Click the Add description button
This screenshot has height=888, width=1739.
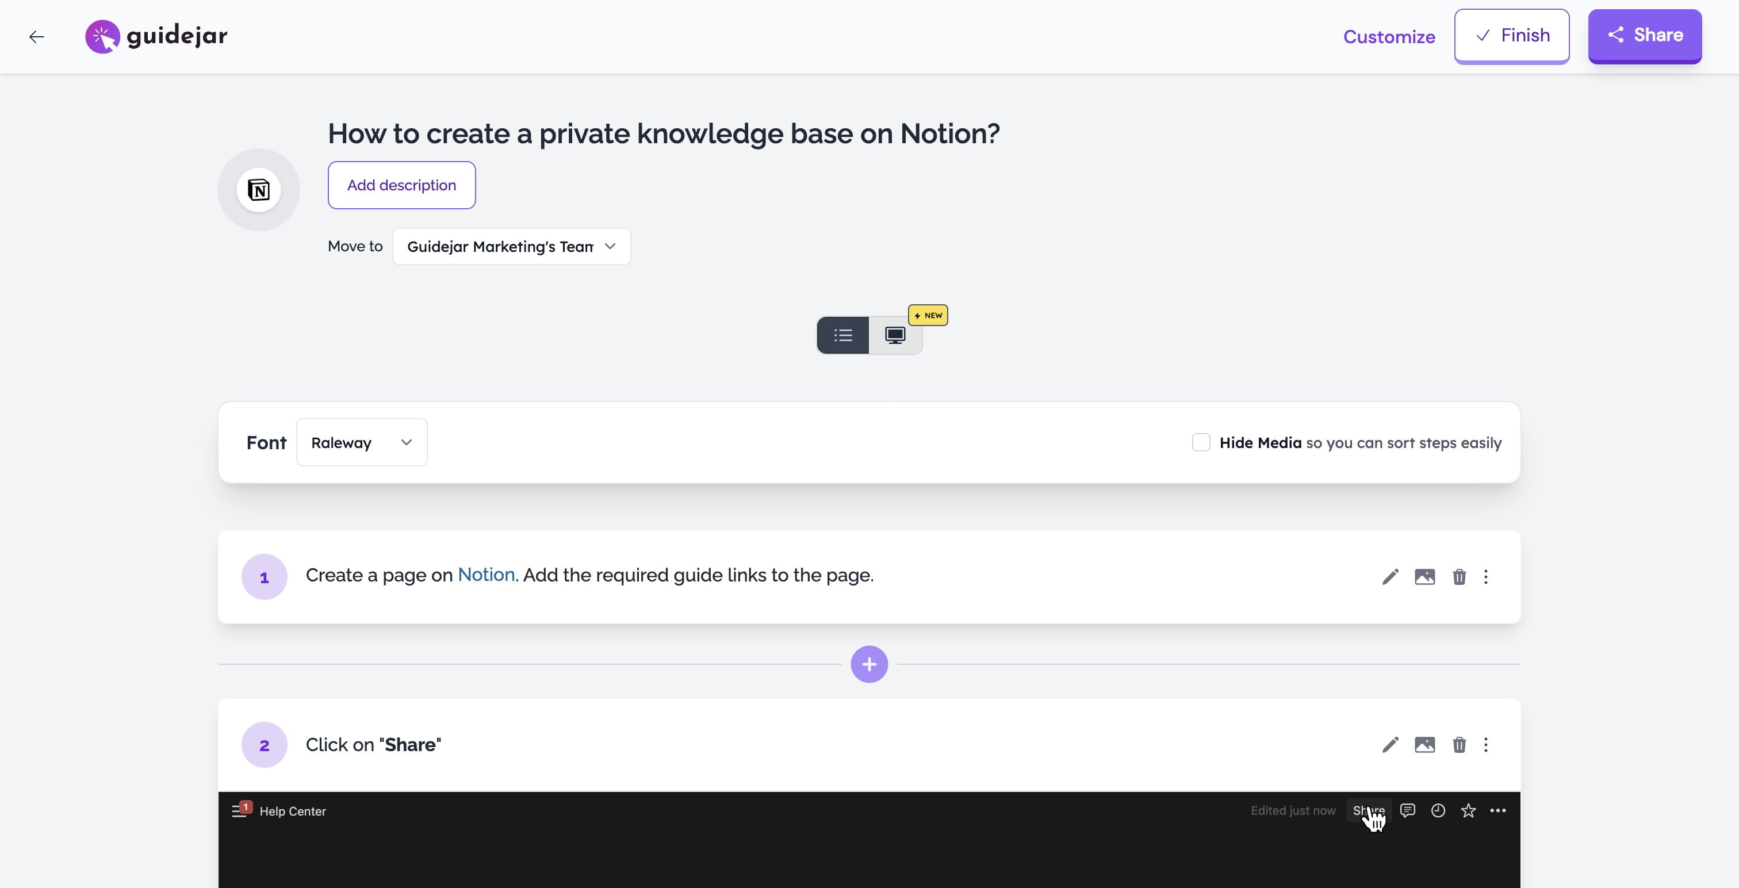click(x=401, y=185)
